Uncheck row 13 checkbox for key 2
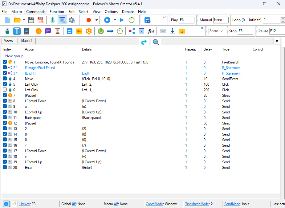 (x=5, y=128)
